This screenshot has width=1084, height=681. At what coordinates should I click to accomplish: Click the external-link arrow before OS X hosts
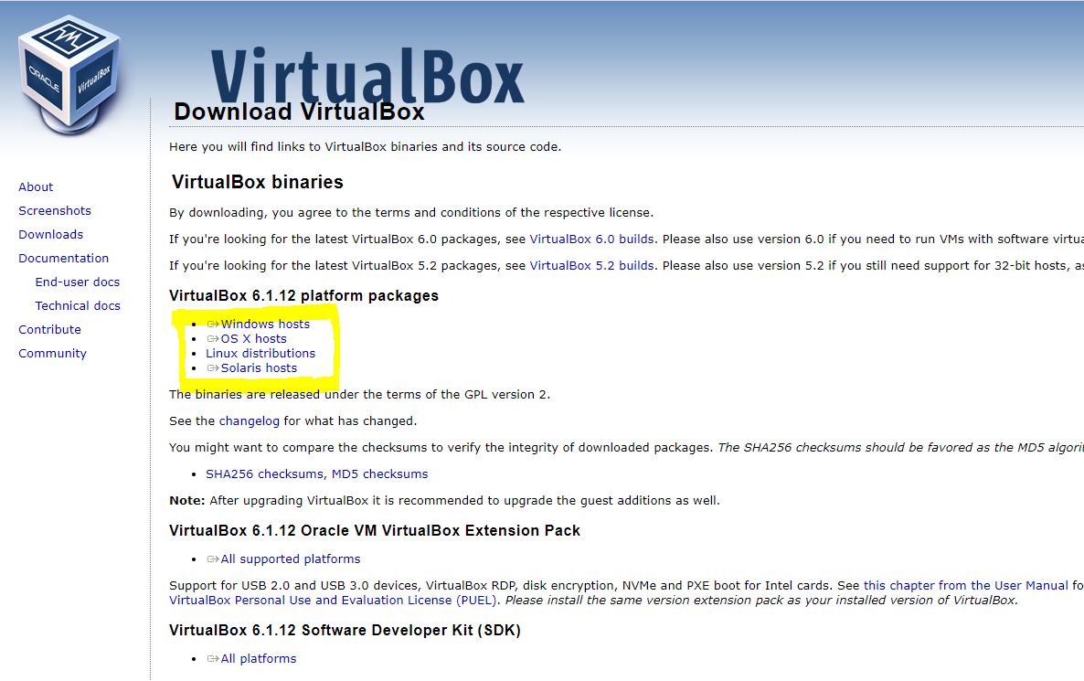coord(213,339)
